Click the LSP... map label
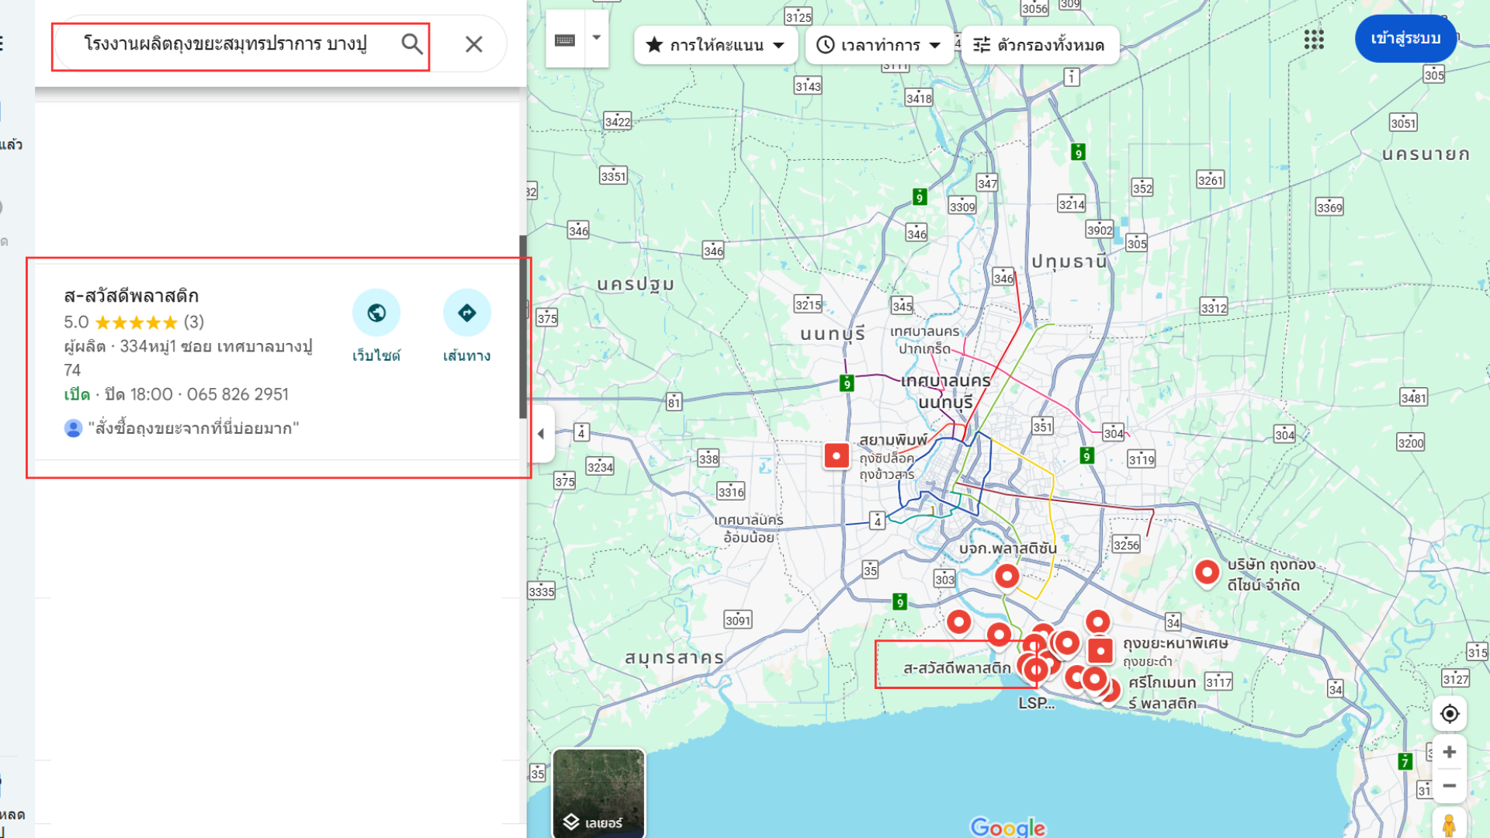The image size is (1490, 838). click(1036, 703)
